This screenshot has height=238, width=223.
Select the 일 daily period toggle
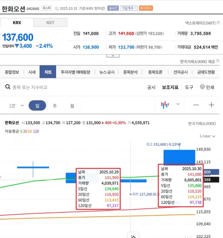tap(37, 105)
